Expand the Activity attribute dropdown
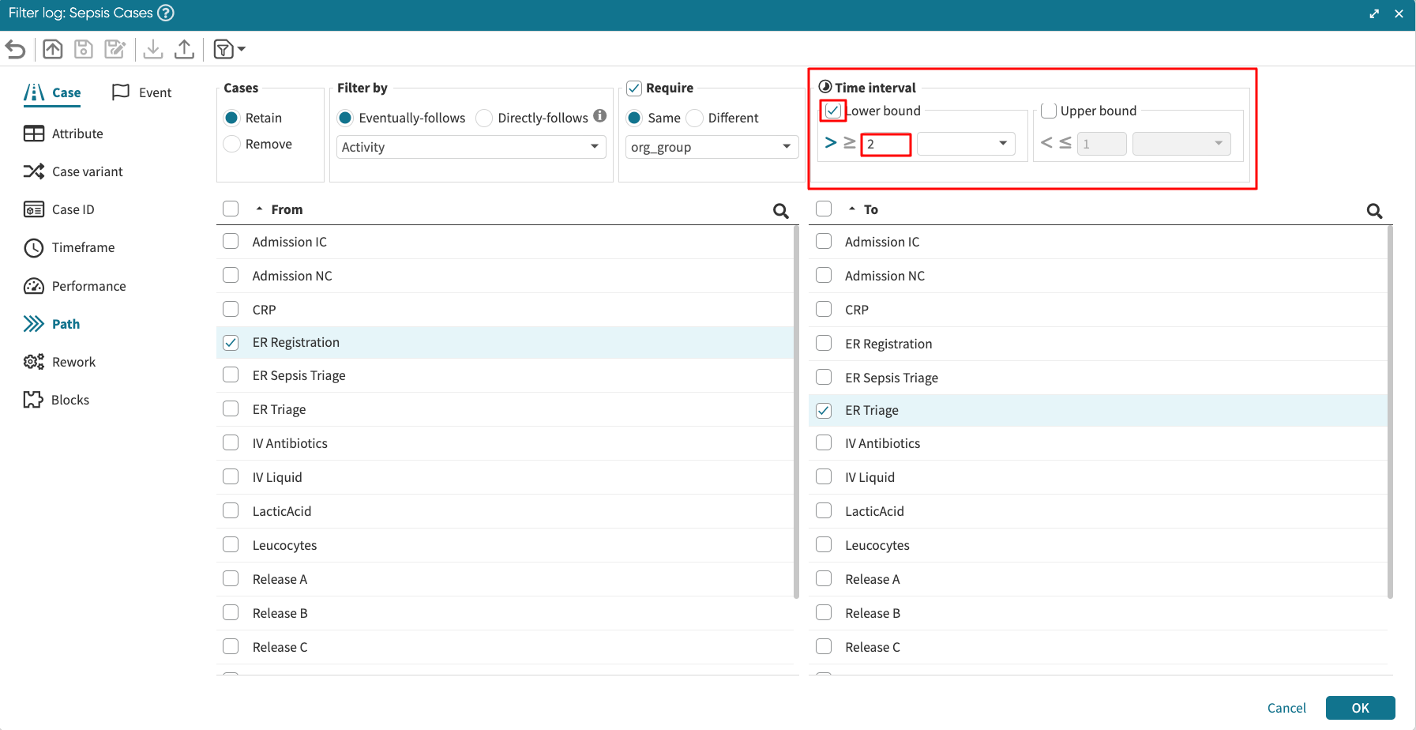Viewport: 1416px width, 730px height. coord(471,147)
